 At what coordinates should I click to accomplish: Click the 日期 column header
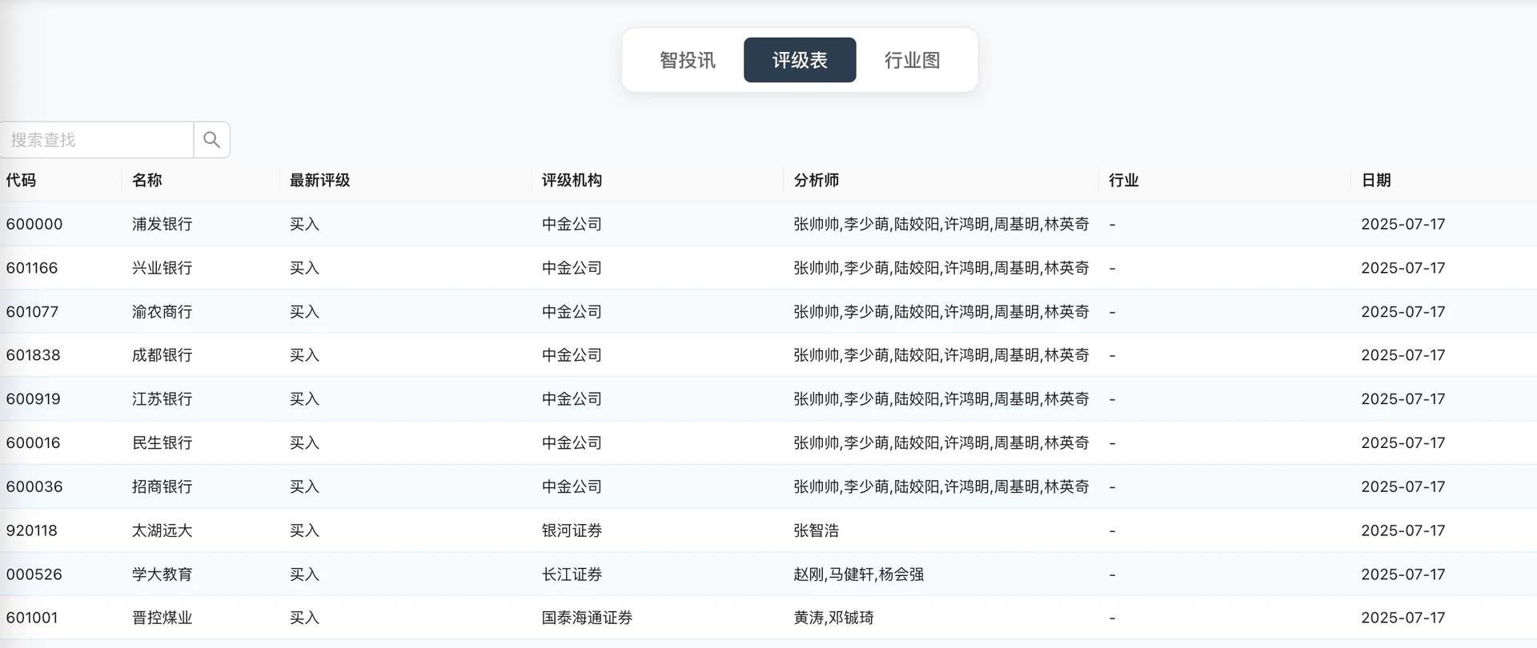point(1375,180)
